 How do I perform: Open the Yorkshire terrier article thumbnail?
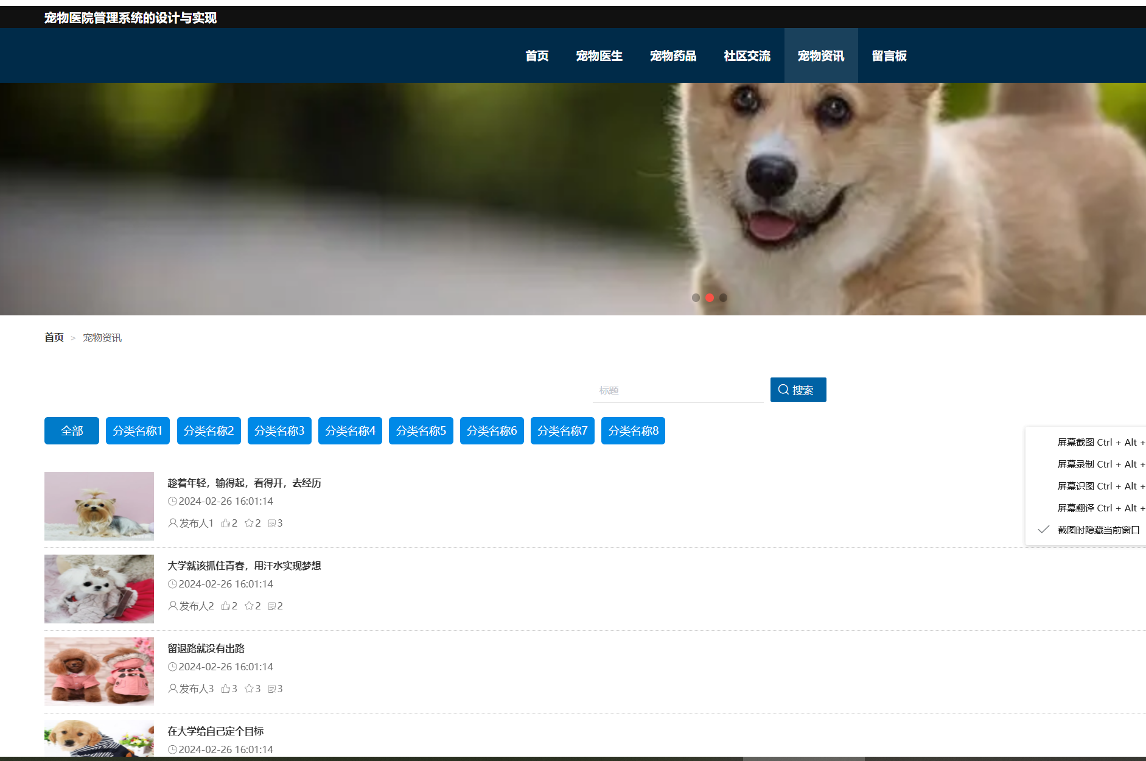point(99,506)
